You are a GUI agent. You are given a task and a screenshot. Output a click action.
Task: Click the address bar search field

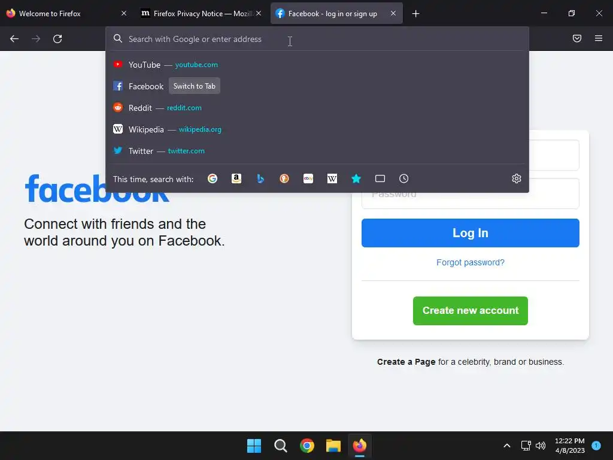coord(317,39)
